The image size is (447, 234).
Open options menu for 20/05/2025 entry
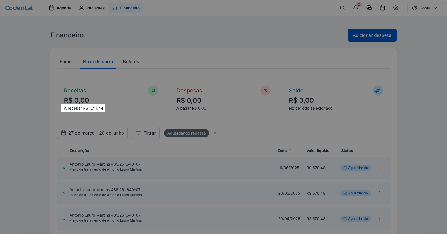[380, 193]
